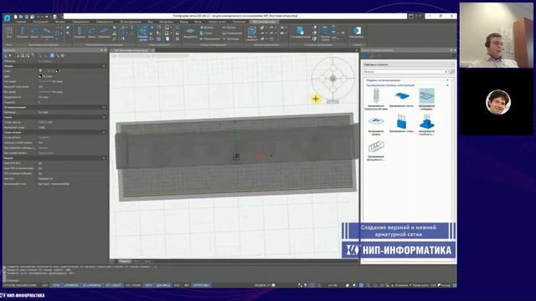Toggle 3D оПРИВЯЗКА in status bar
The height and width of the screenshot is (301, 536).
91,285
